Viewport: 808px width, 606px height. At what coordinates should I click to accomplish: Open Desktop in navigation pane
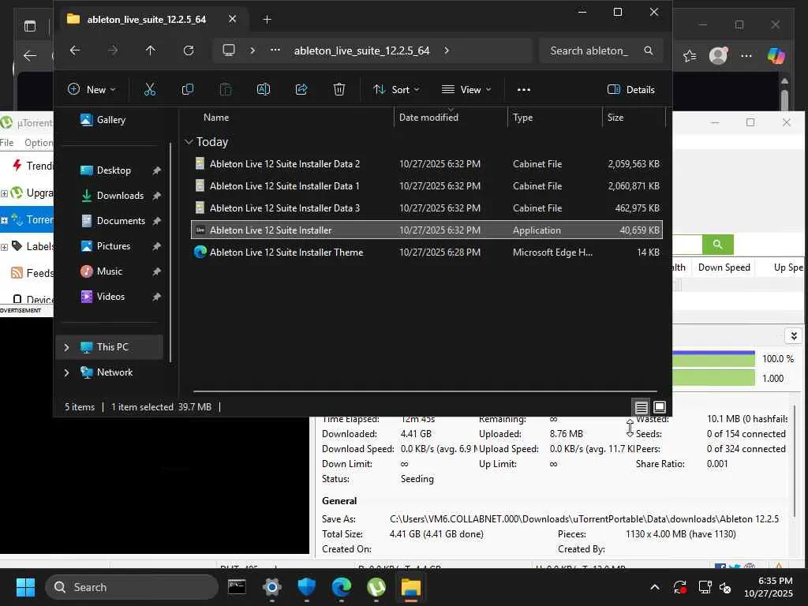(114, 170)
